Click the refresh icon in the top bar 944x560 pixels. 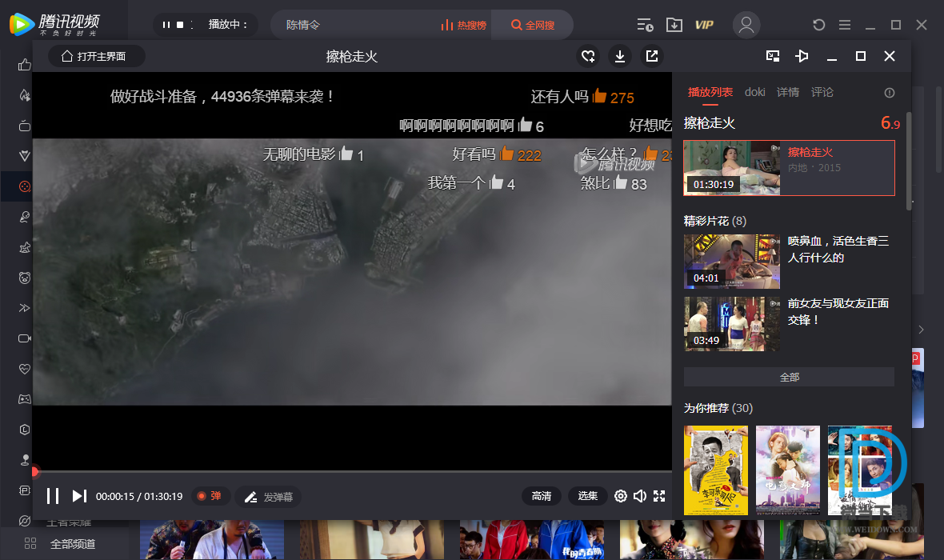818,25
